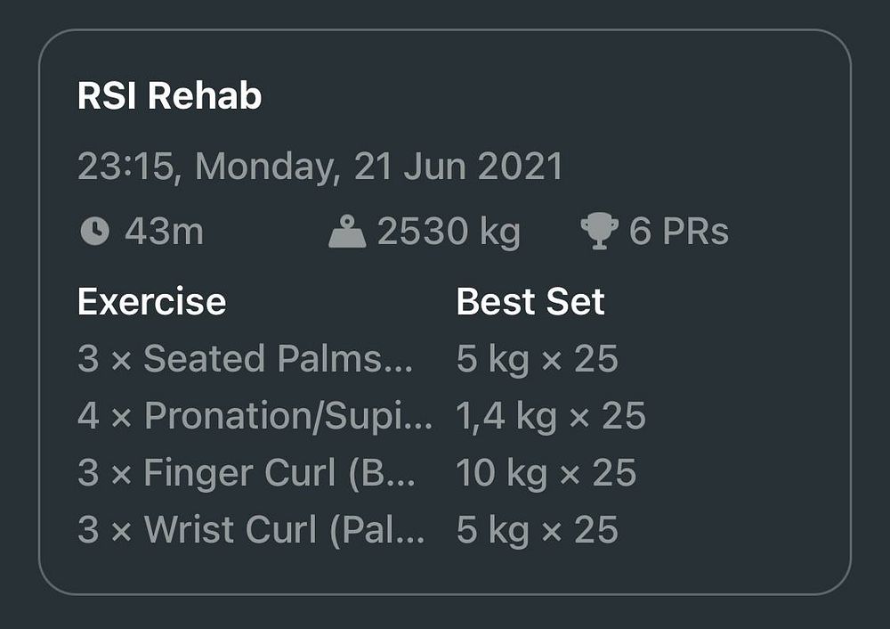The width and height of the screenshot is (890, 629).
Task: Click Wrist Curl best set 5 kg × 25
Action: [x=537, y=529]
